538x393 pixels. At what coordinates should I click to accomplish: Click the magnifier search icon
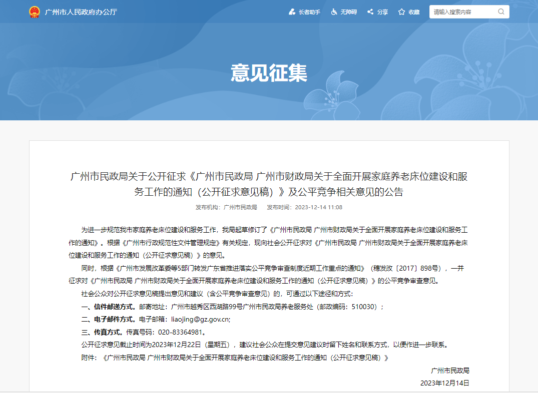click(501, 12)
